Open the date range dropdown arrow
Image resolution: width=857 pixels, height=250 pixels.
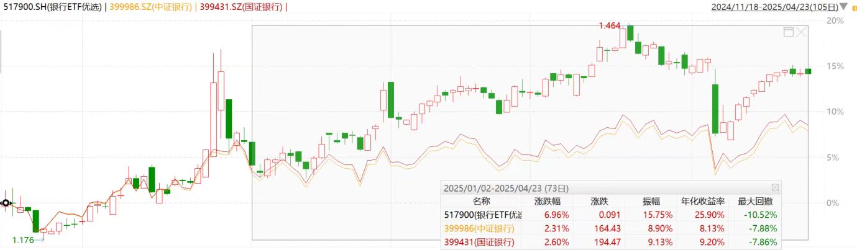[843, 7]
